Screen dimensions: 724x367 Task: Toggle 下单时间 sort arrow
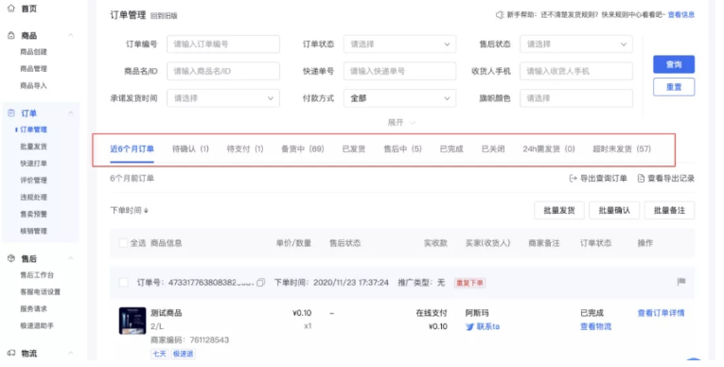click(x=146, y=211)
